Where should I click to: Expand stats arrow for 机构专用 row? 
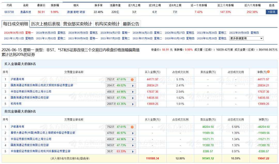tap(133, 104)
